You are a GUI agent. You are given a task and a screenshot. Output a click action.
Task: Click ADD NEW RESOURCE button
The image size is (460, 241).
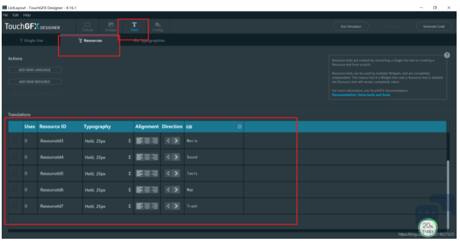point(35,82)
